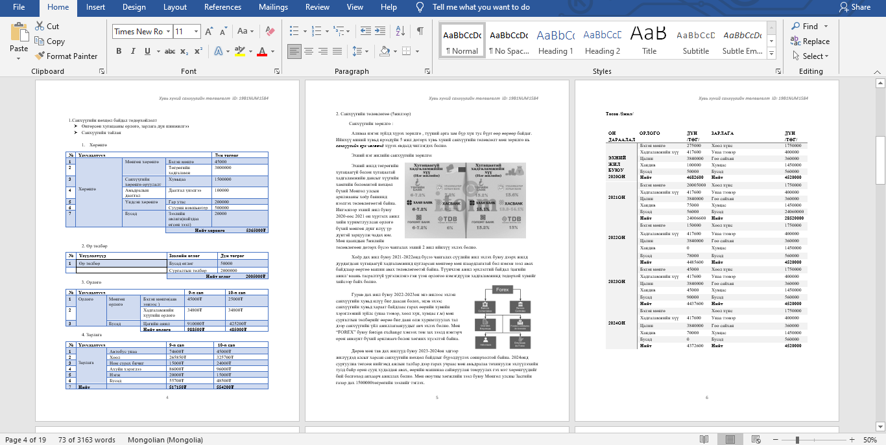
Task: Open the Layout ribbon tab
Action: [175, 7]
